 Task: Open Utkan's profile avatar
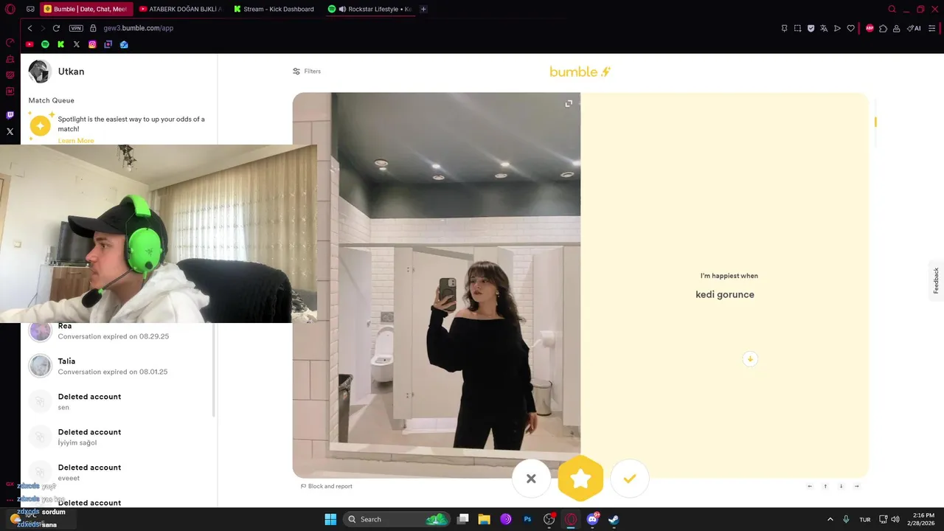tap(40, 72)
